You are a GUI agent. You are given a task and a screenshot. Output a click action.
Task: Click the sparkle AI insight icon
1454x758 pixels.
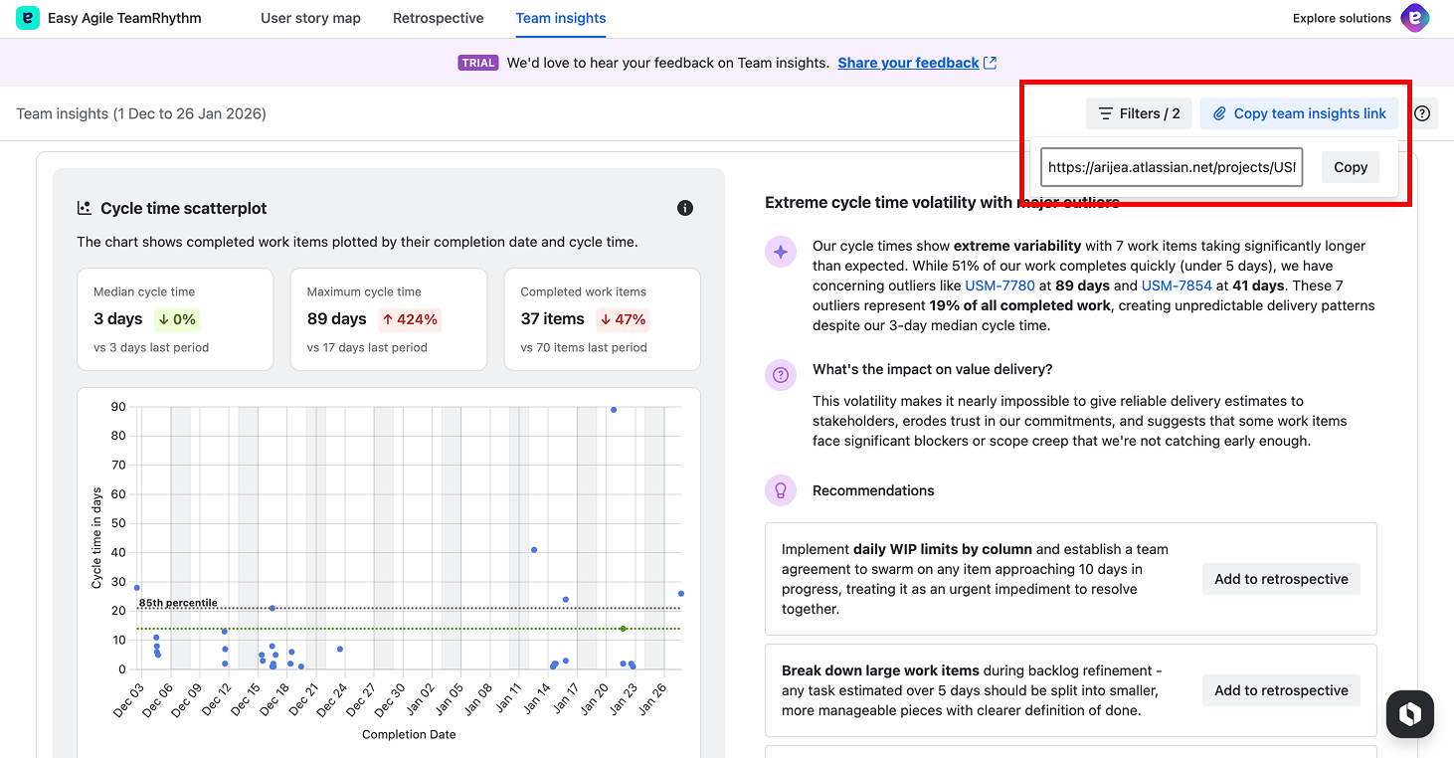click(x=781, y=252)
